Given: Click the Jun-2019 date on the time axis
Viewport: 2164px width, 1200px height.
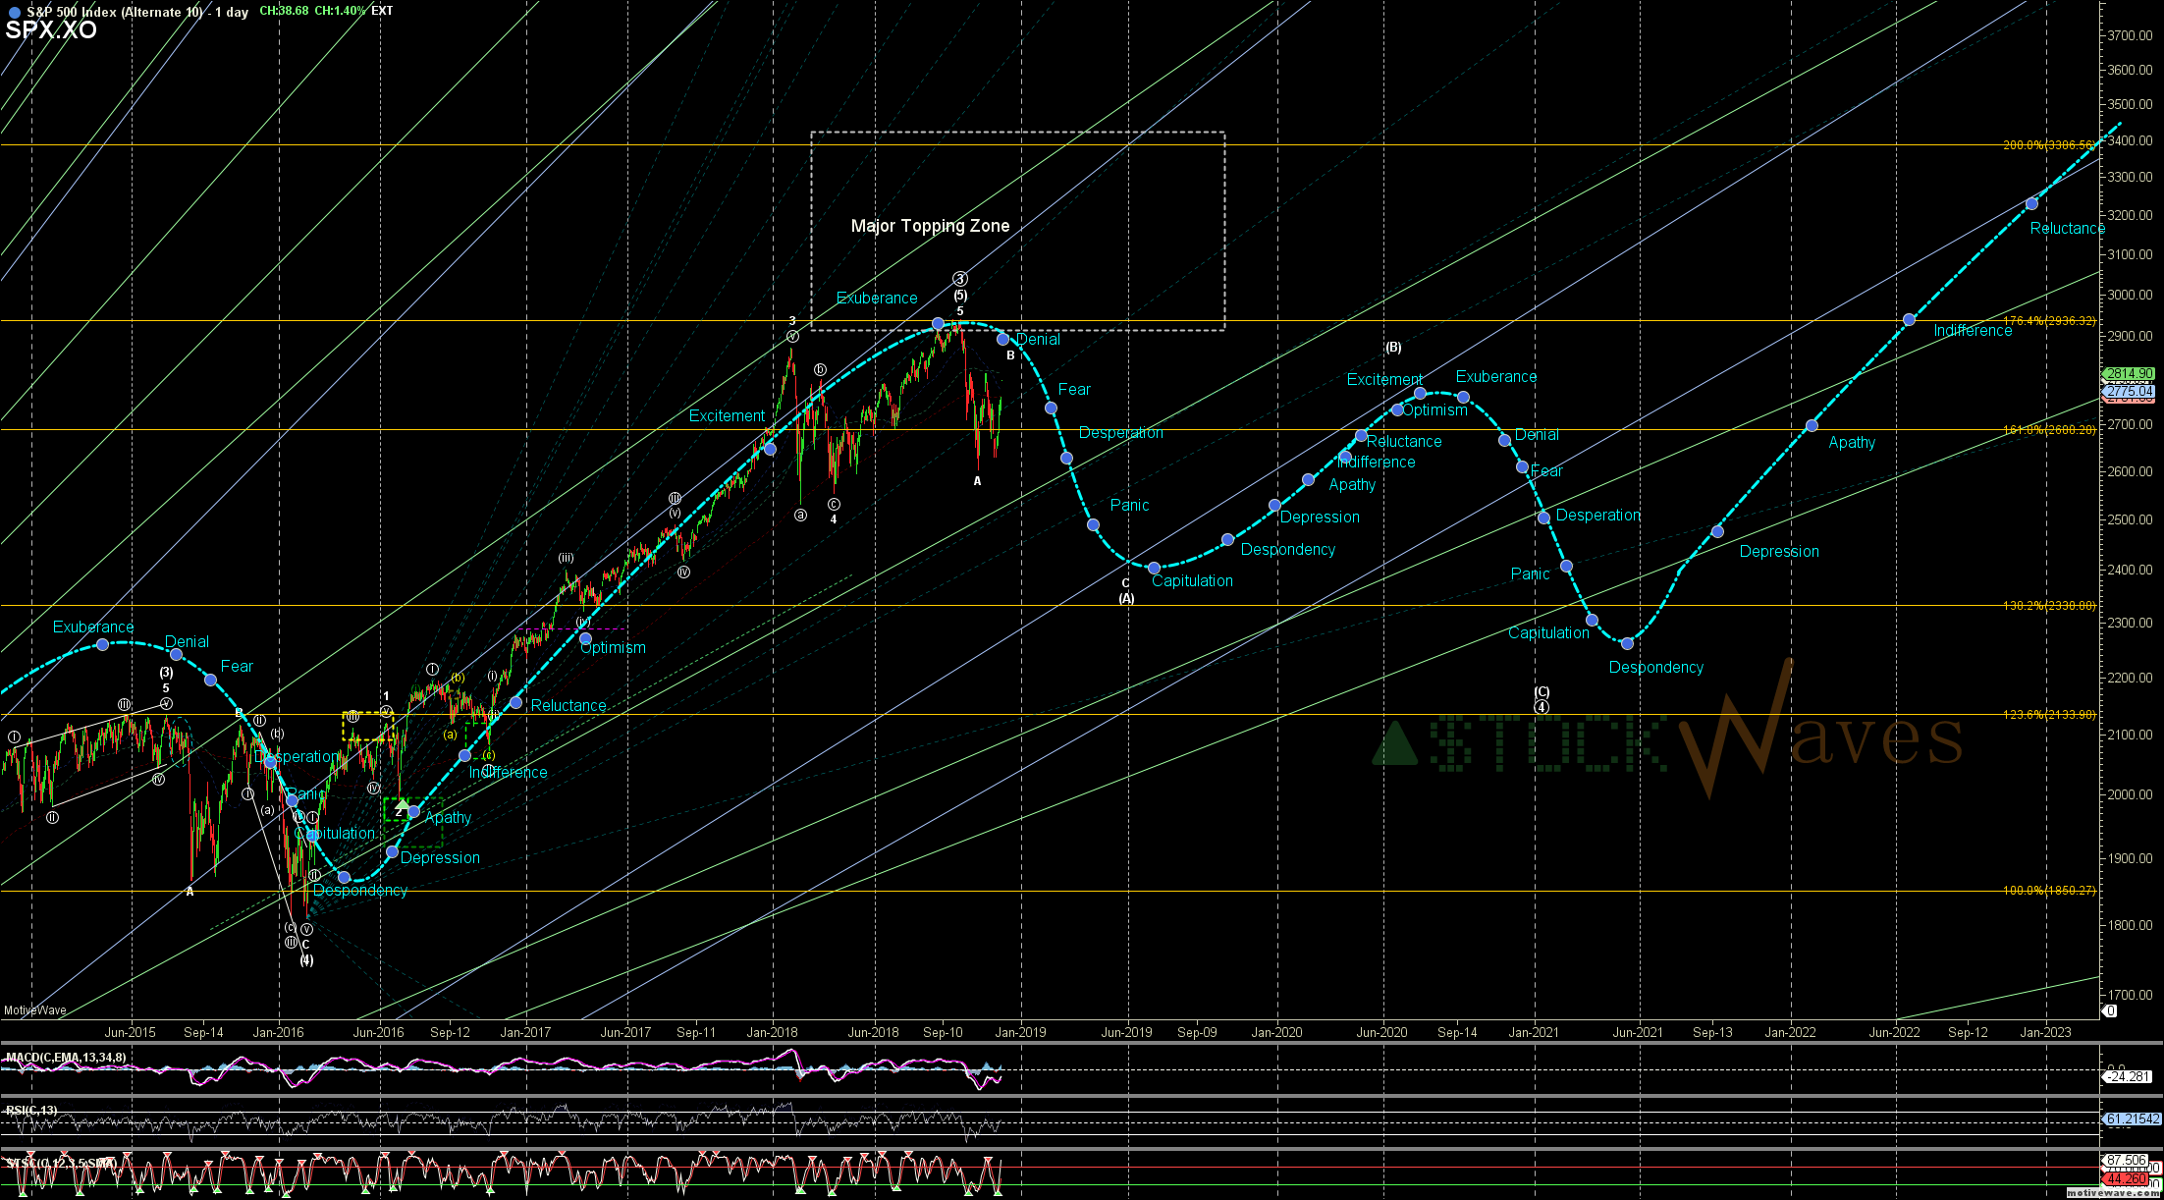Looking at the screenshot, I should 1126,1032.
